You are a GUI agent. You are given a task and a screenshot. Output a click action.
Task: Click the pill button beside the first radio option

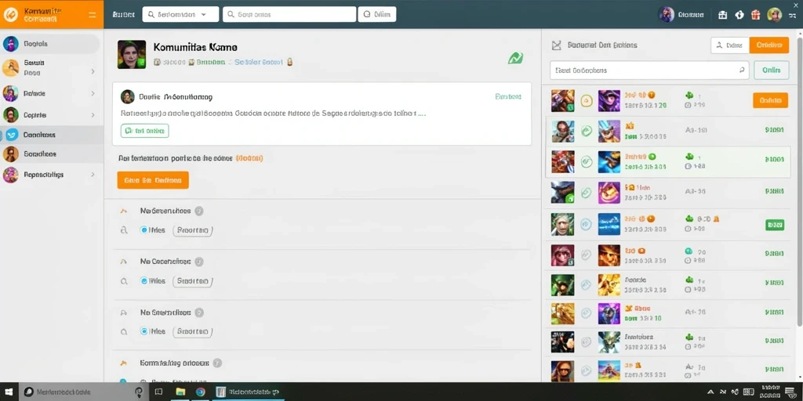pos(193,231)
